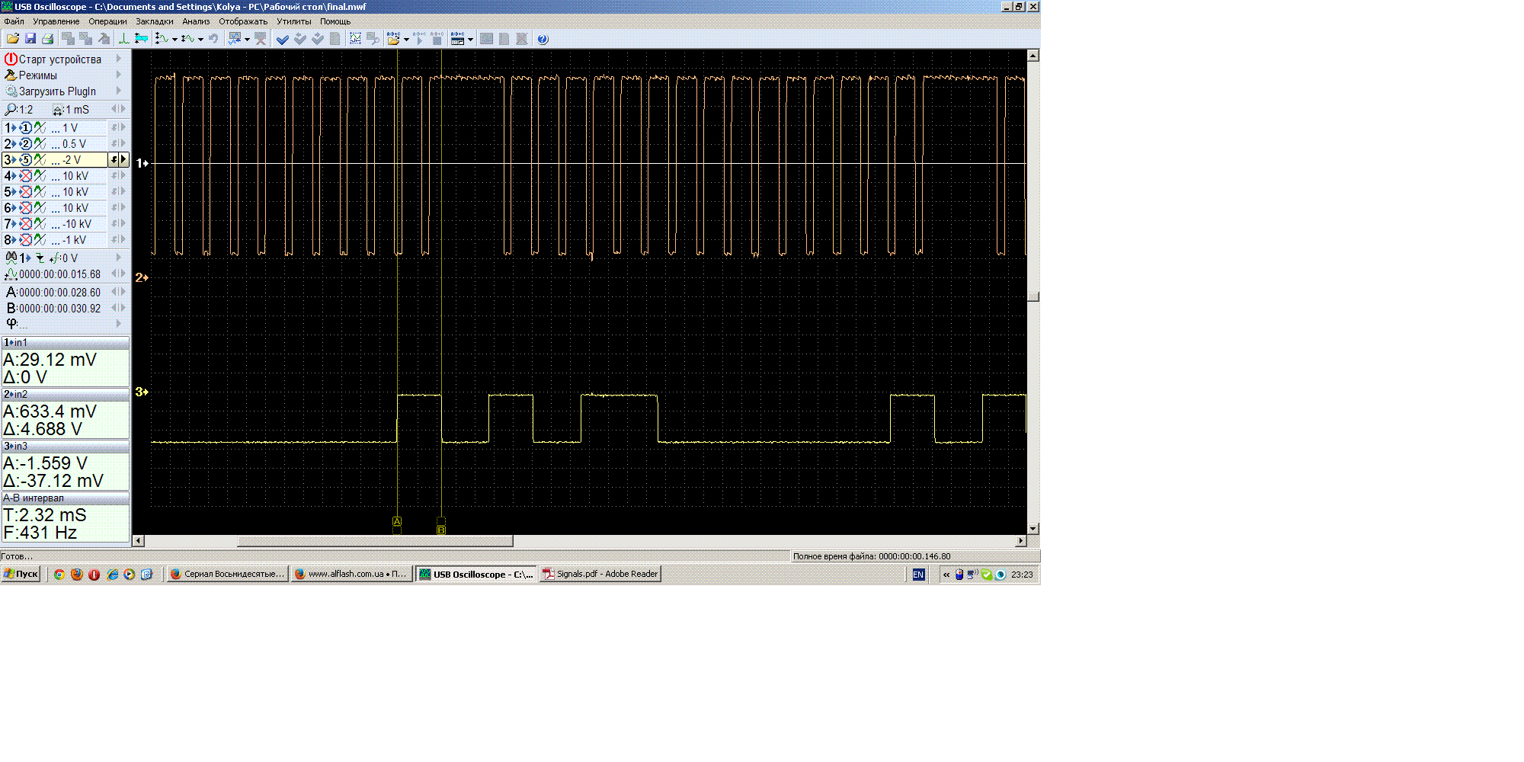Open the Утилиты menu
1524x762 pixels.
(x=293, y=21)
